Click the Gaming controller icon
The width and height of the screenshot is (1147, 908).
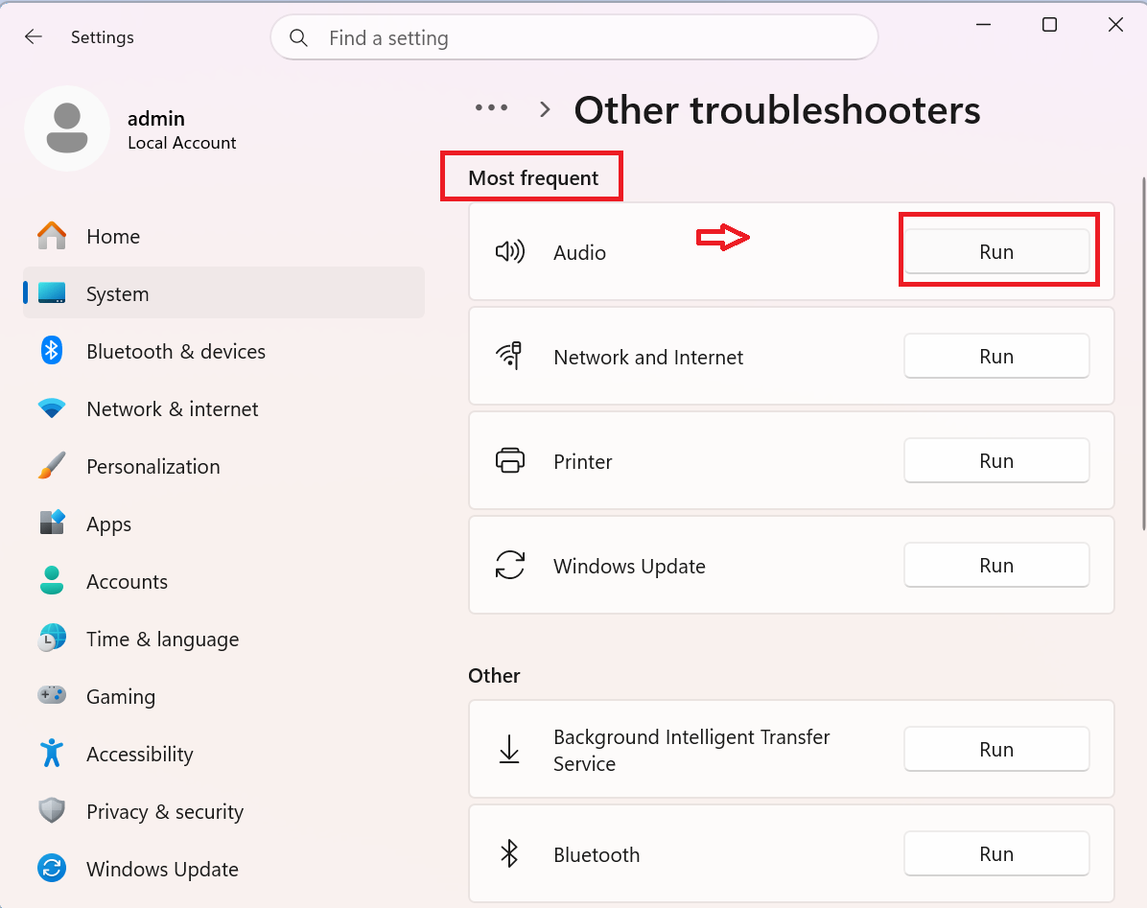click(x=52, y=695)
